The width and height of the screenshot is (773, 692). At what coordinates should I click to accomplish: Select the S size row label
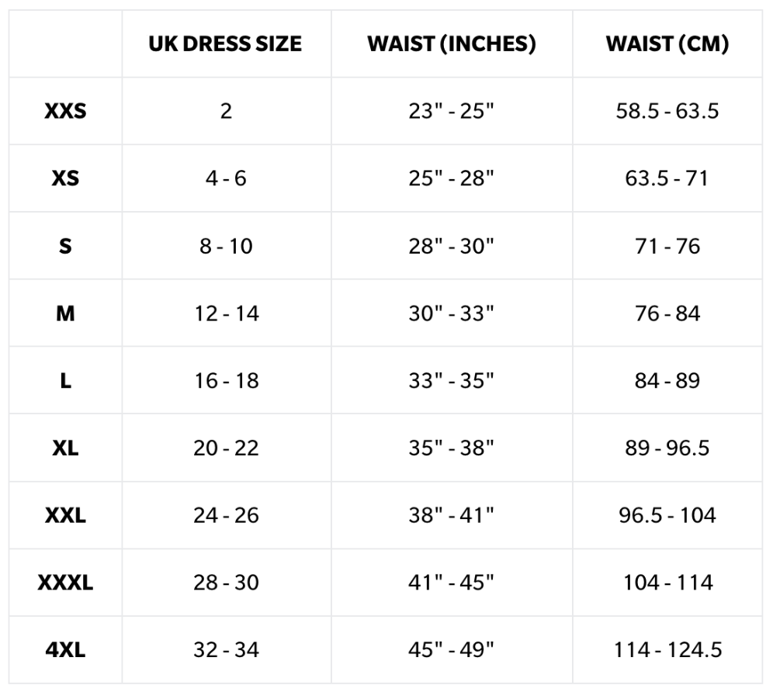[65, 246]
